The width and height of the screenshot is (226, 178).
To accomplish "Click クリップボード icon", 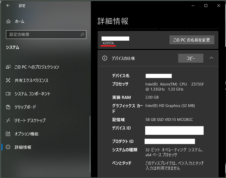I will [x=8, y=107].
